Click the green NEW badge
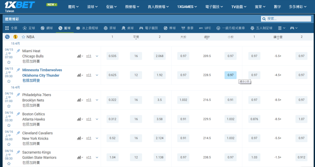 click(x=52, y=4)
